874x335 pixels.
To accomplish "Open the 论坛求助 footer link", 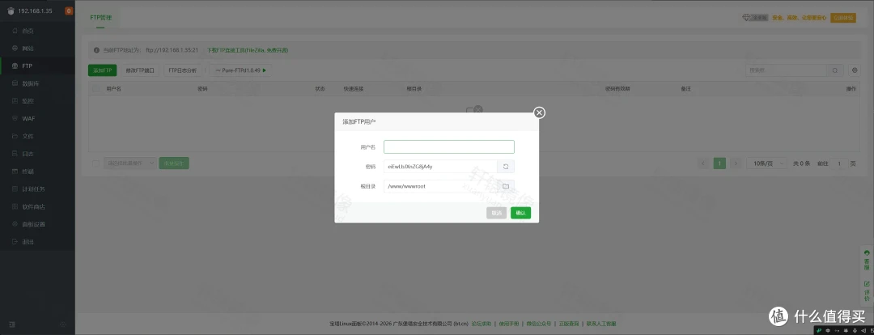I will 482,324.
